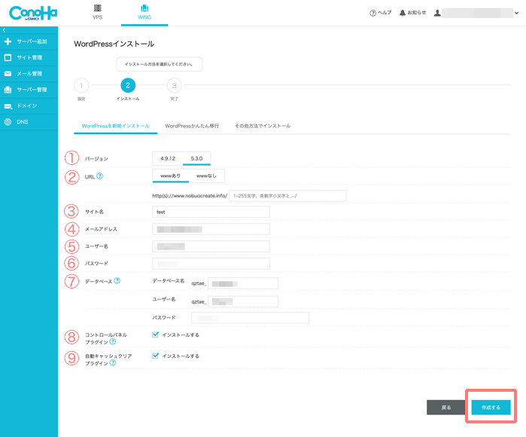Click the メールアドレス input field

tap(211, 229)
